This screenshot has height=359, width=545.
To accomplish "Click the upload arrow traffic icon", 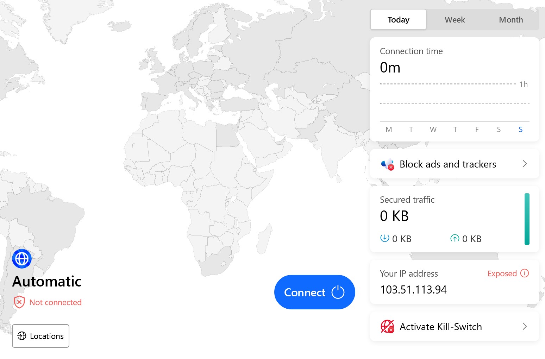I will 455,239.
